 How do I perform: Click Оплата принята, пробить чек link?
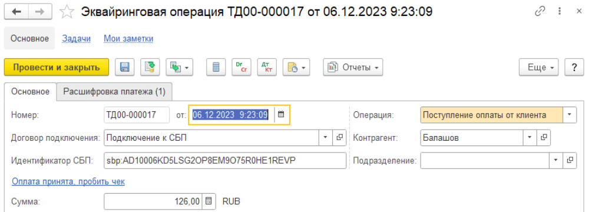point(68,181)
